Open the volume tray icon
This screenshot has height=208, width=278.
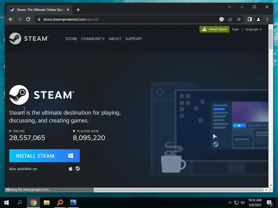point(243,203)
